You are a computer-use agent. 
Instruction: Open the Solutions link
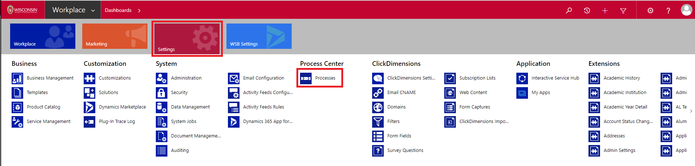108,93
